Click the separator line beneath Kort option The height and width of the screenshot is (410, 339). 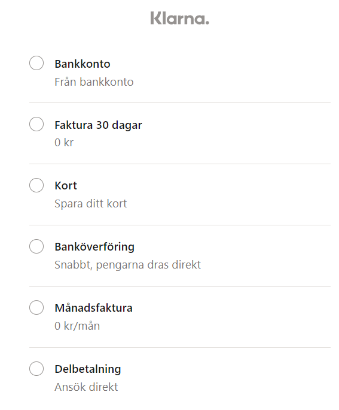pos(180,225)
